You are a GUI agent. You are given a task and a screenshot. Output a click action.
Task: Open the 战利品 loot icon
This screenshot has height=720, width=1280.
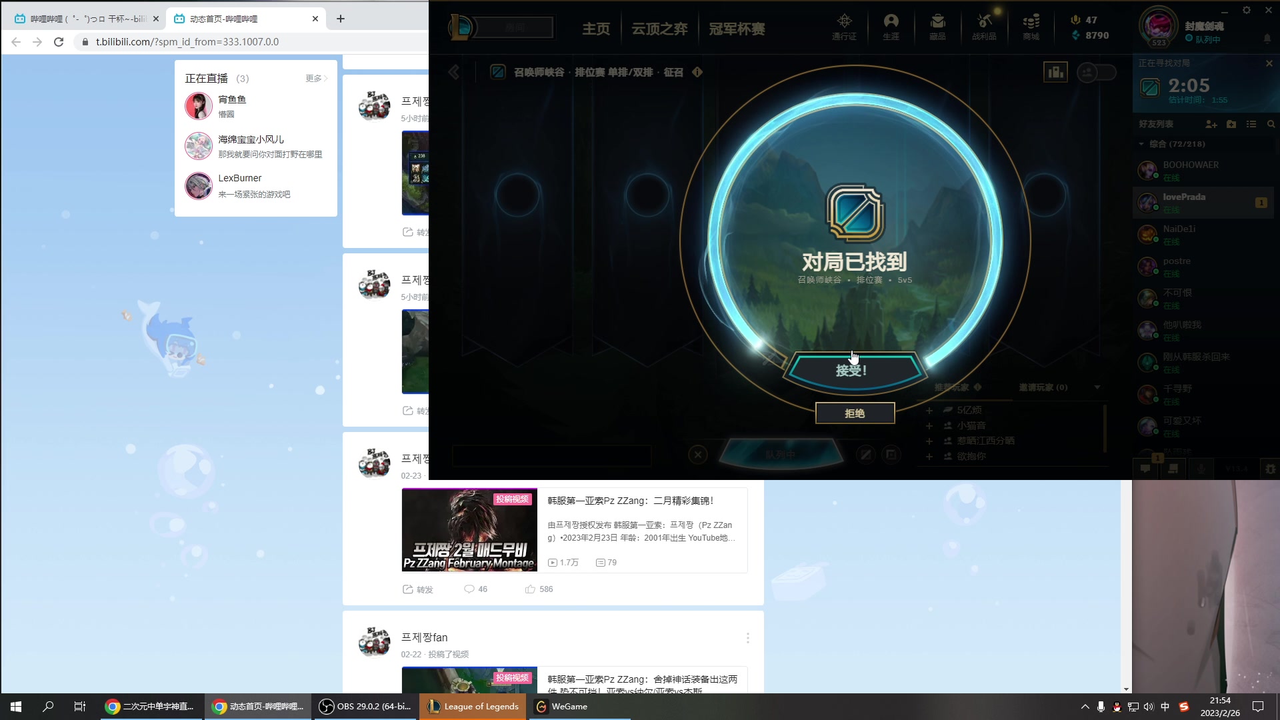coord(984,27)
